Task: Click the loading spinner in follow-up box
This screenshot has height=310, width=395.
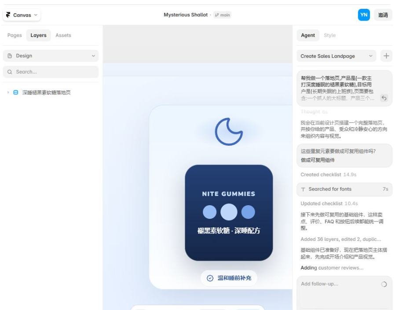Action: (384, 284)
